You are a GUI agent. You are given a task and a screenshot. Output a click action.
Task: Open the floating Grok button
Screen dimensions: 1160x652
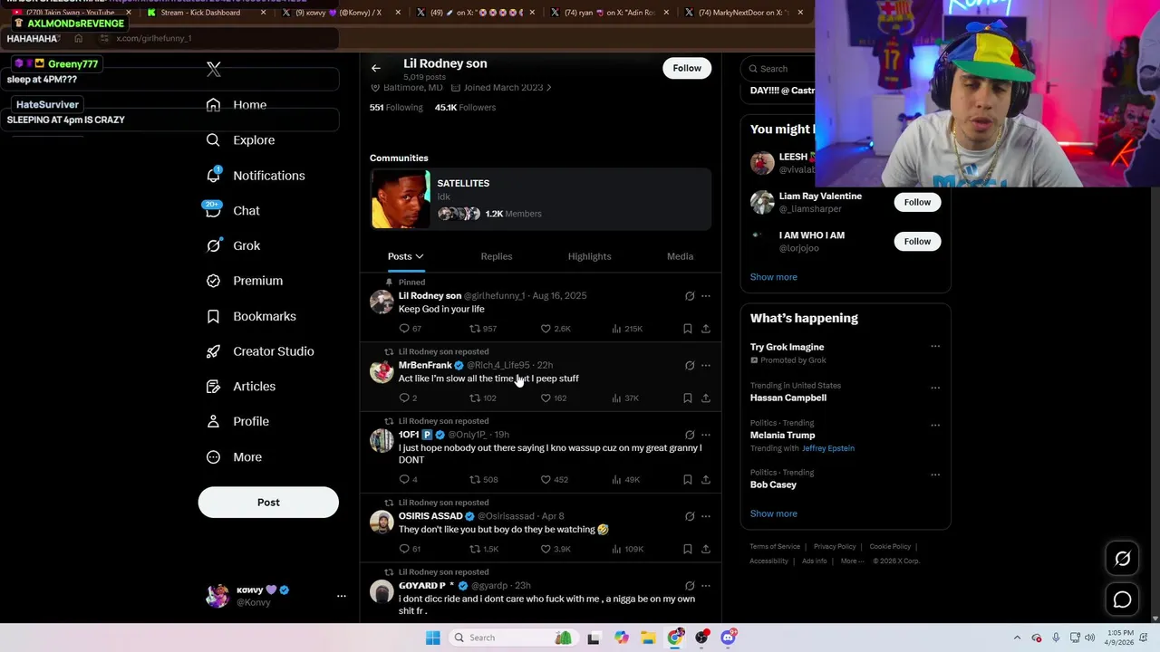(1122, 560)
